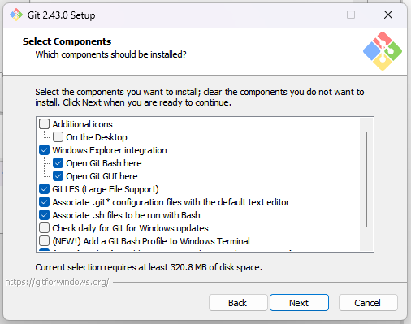Click the Back button

[238, 303]
